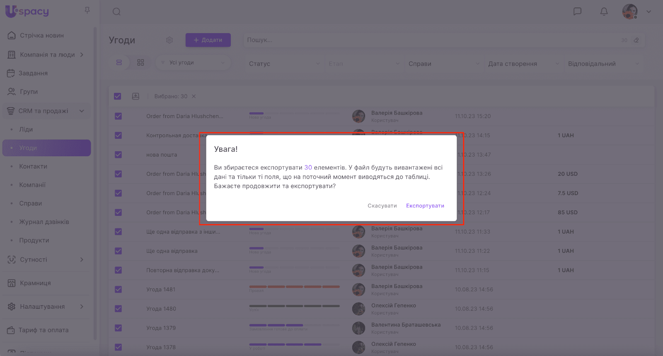Collapse CRM та продажі chevron
The width and height of the screenshot is (663, 356).
[82, 111]
